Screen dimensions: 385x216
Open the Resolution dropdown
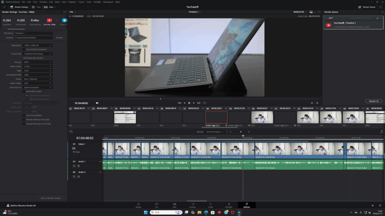tap(38, 45)
